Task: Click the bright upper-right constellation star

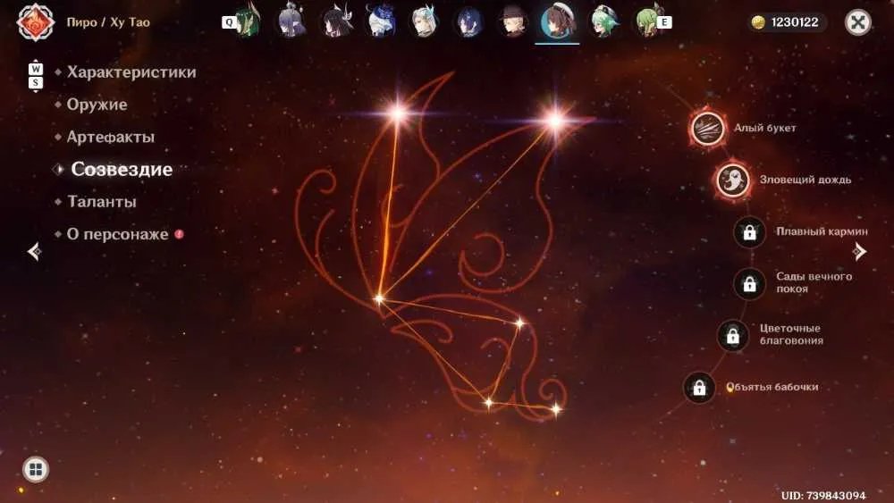Action: tap(555, 121)
